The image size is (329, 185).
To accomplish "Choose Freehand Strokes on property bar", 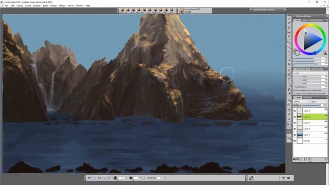I will 95,178.
